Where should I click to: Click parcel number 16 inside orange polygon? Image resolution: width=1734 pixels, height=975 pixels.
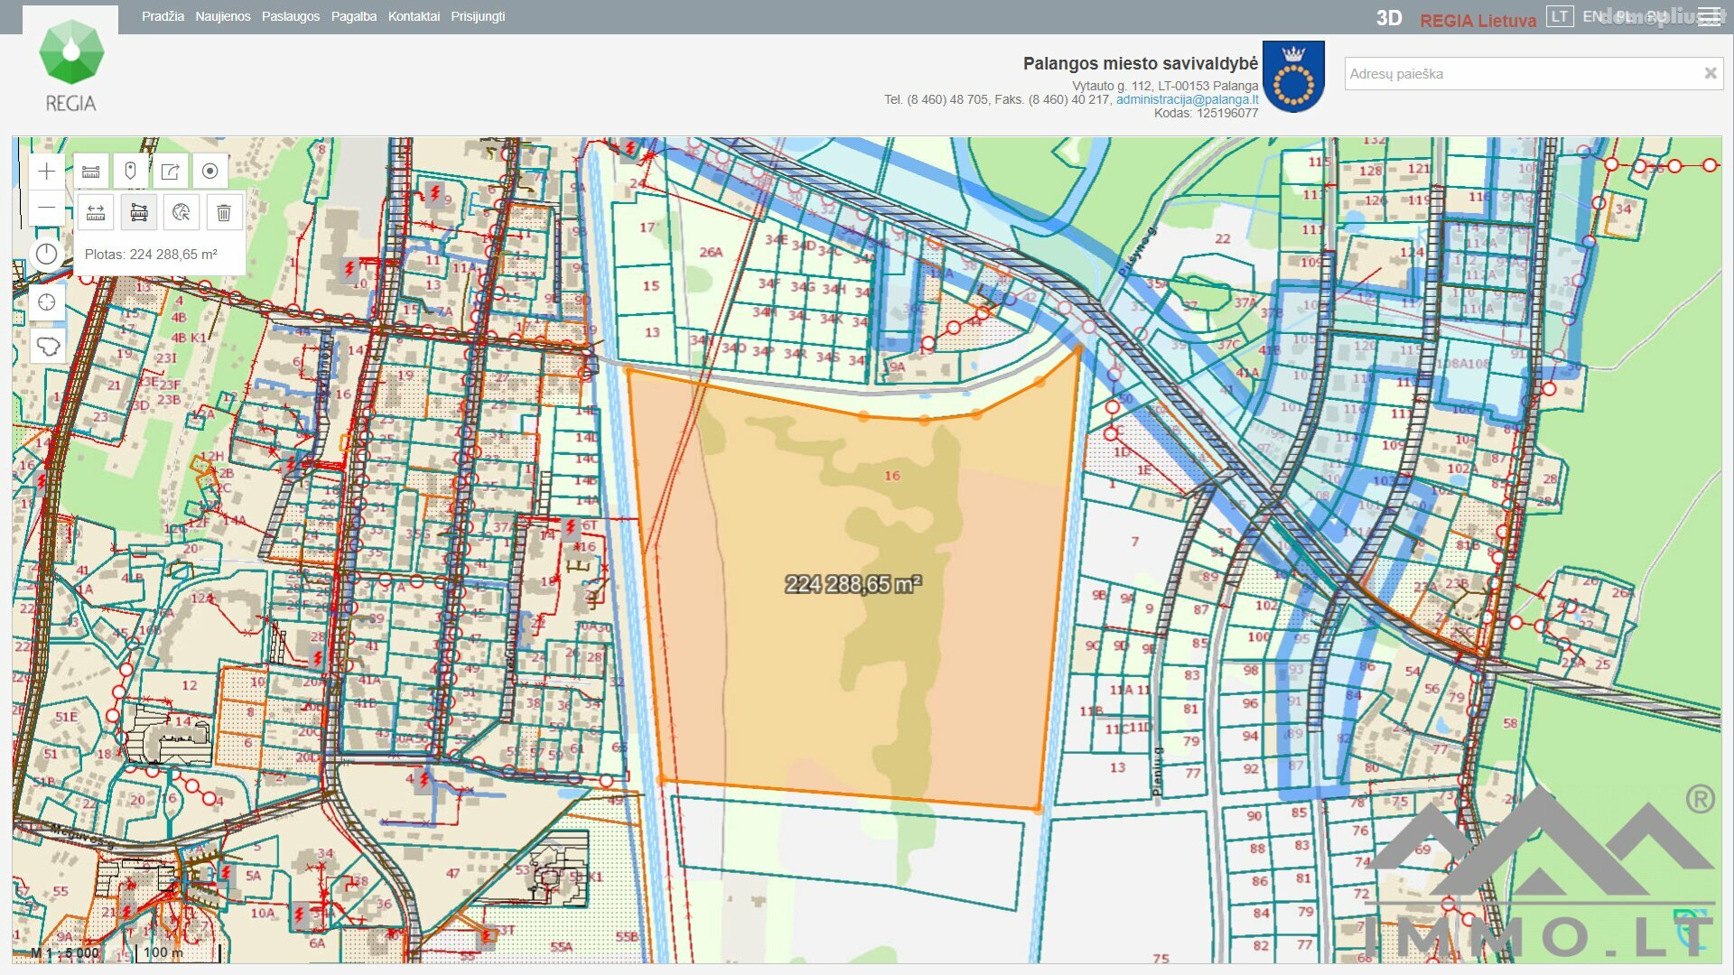(x=892, y=476)
